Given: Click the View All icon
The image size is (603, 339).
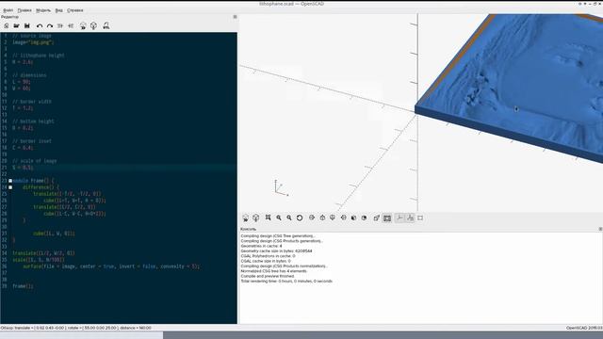Looking at the screenshot, I should 268,218.
